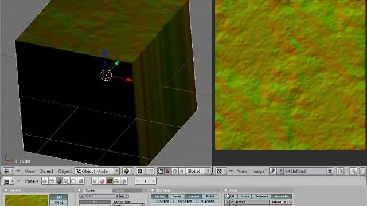Collapse the Texture panel
This screenshot has height=206, width=367.
click(x=79, y=191)
